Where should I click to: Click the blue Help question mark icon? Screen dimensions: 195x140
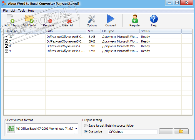(x=154, y=19)
